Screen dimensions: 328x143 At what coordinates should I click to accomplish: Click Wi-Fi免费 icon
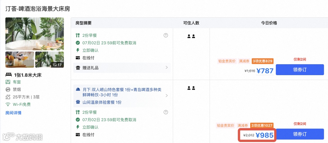8,104
